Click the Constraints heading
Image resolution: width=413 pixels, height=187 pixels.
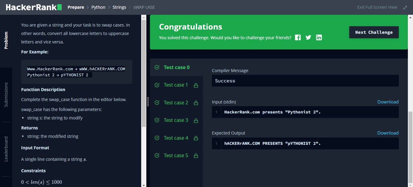33,171
